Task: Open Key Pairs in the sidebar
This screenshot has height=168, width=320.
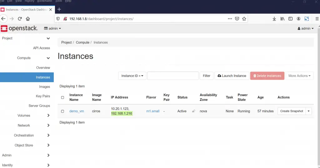Action: [x=43, y=96]
